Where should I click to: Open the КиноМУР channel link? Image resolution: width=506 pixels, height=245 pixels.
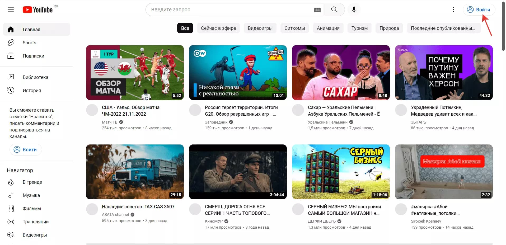pos(214,221)
